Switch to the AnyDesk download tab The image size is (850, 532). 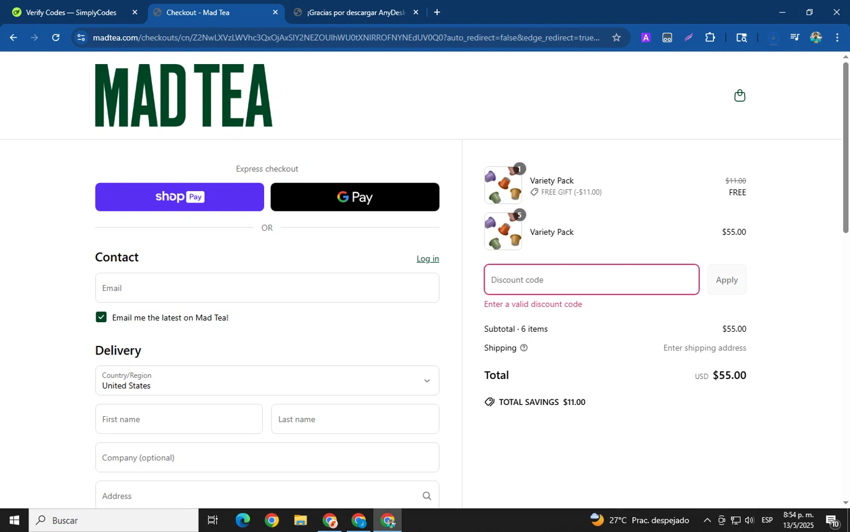click(356, 12)
